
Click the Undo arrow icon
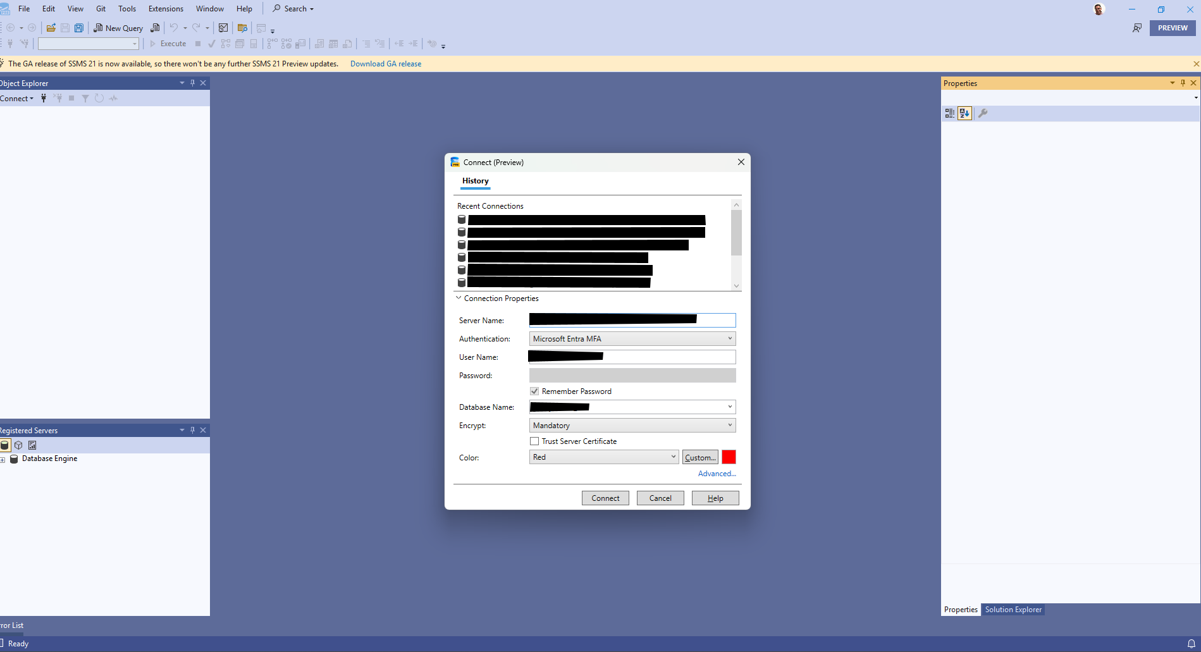(173, 28)
